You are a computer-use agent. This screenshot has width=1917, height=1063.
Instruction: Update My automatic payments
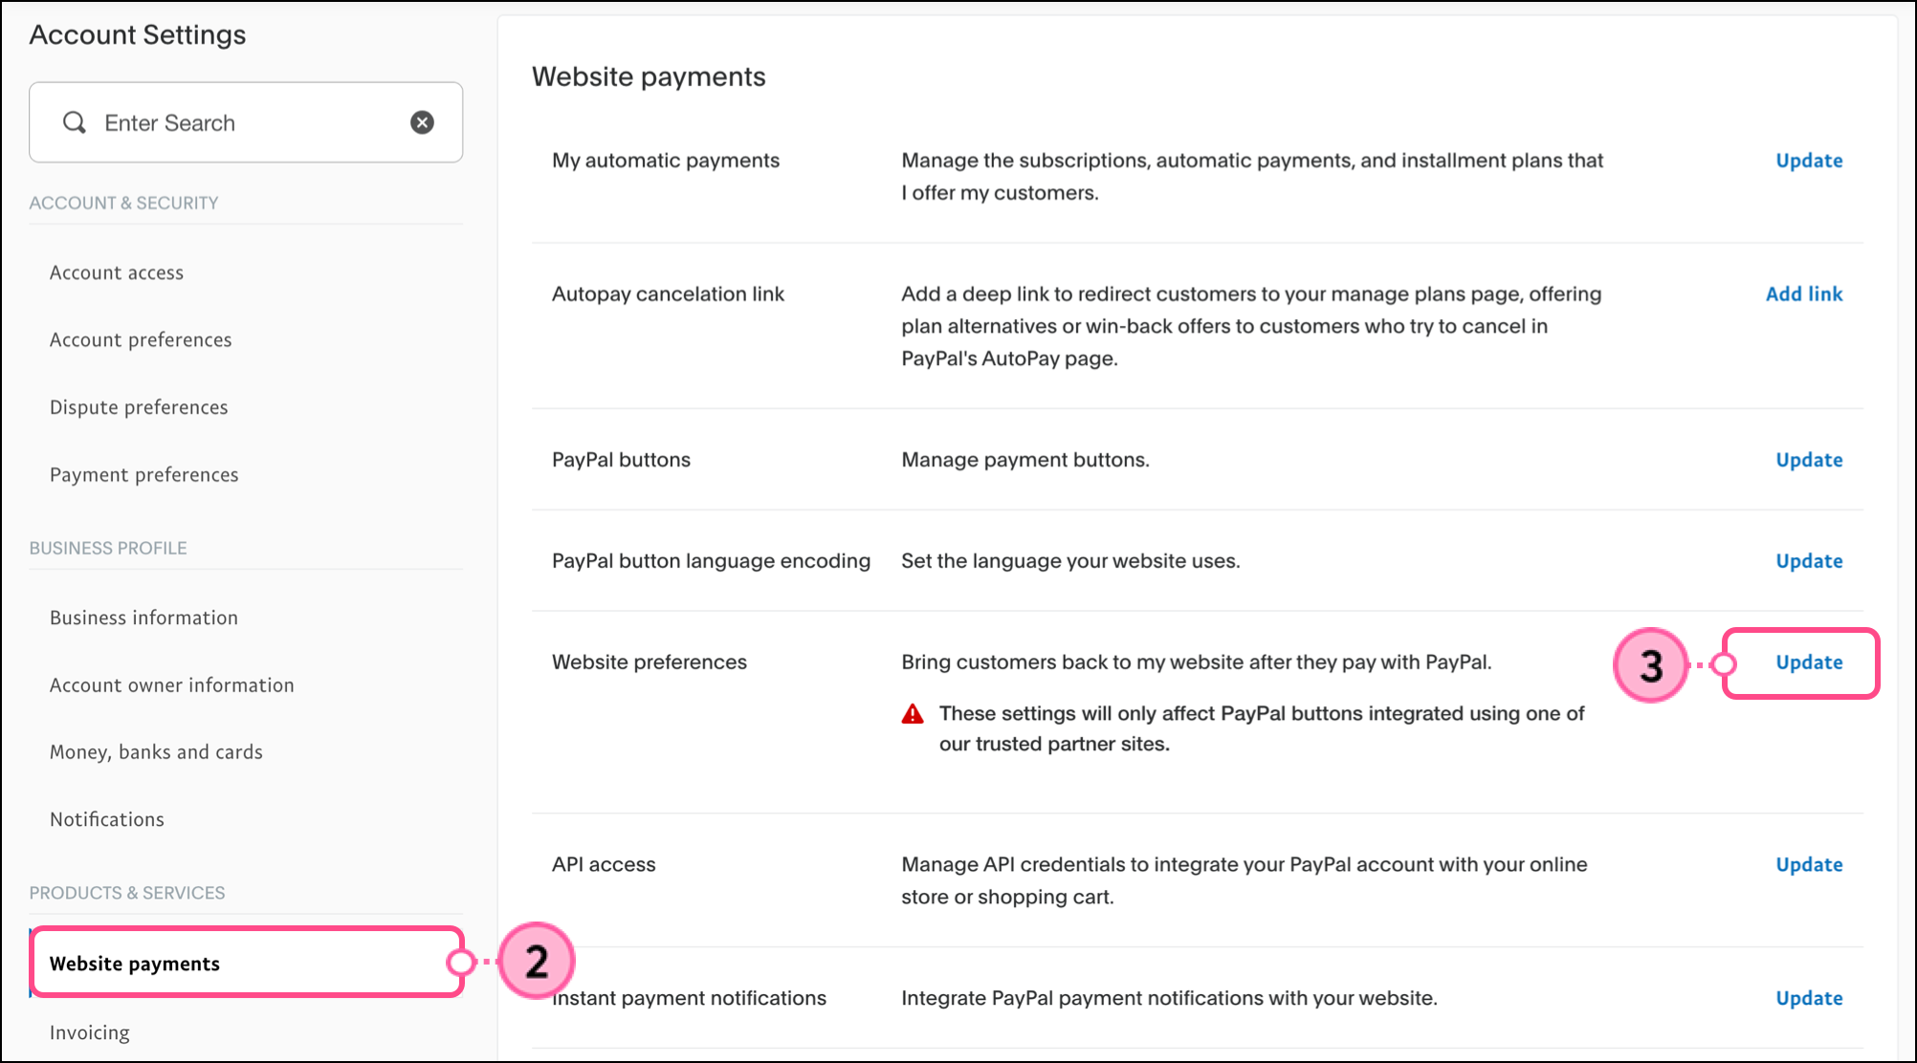[x=1809, y=161]
